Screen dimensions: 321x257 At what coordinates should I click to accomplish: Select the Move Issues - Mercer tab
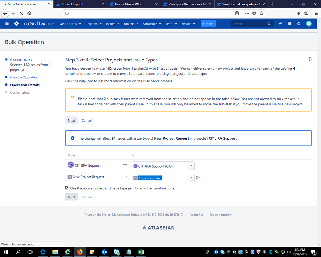(27, 4)
